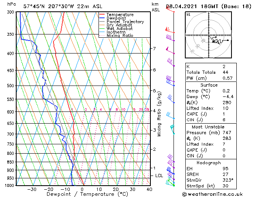Click the '1000' hPa pressure label
The height and width of the screenshot is (197, 255).
11,186
